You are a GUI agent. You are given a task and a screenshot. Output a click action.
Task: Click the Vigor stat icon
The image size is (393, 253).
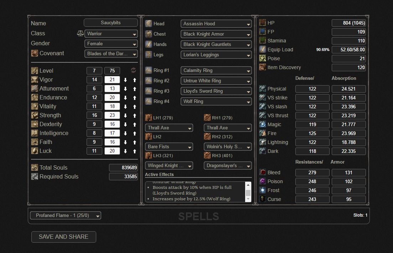point(35,79)
